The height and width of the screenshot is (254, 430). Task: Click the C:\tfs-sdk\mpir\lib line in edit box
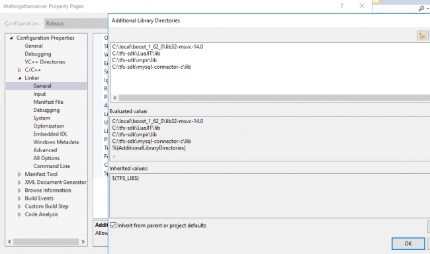(134, 60)
